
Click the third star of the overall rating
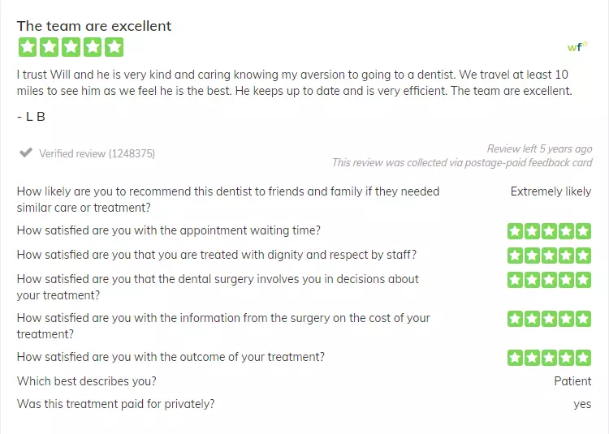pyautogui.click(x=71, y=47)
